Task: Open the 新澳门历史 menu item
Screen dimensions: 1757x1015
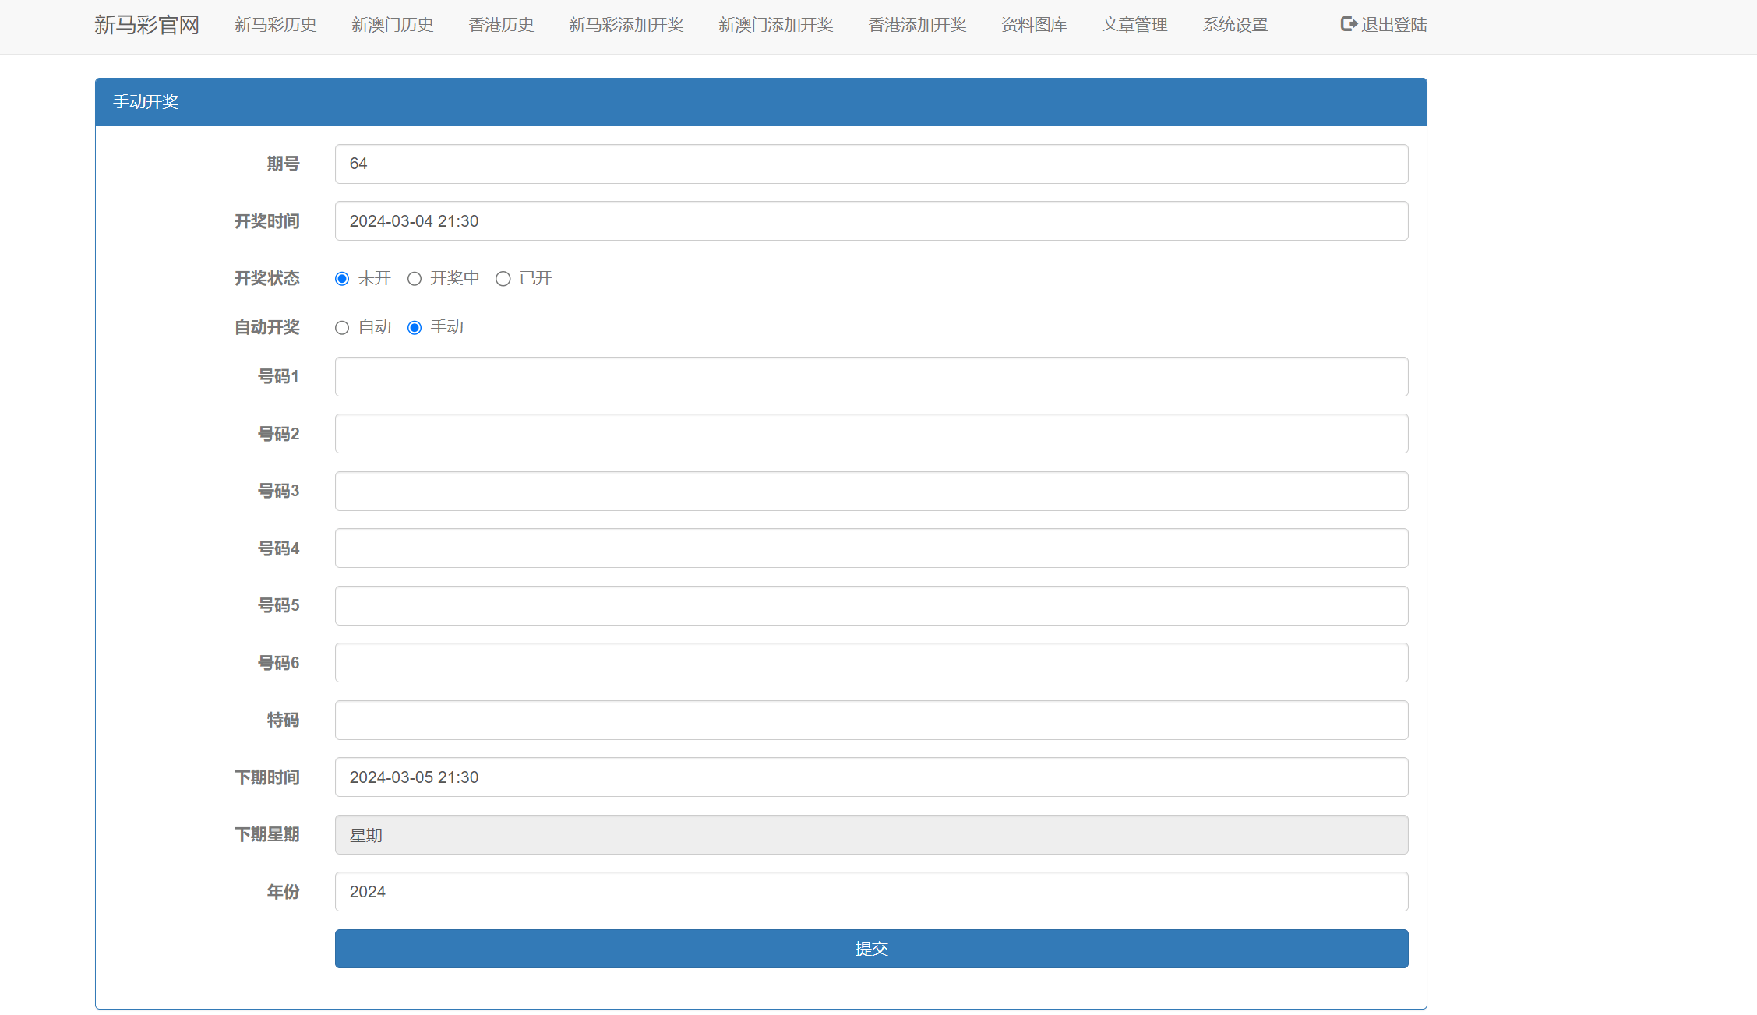Action: click(x=392, y=25)
